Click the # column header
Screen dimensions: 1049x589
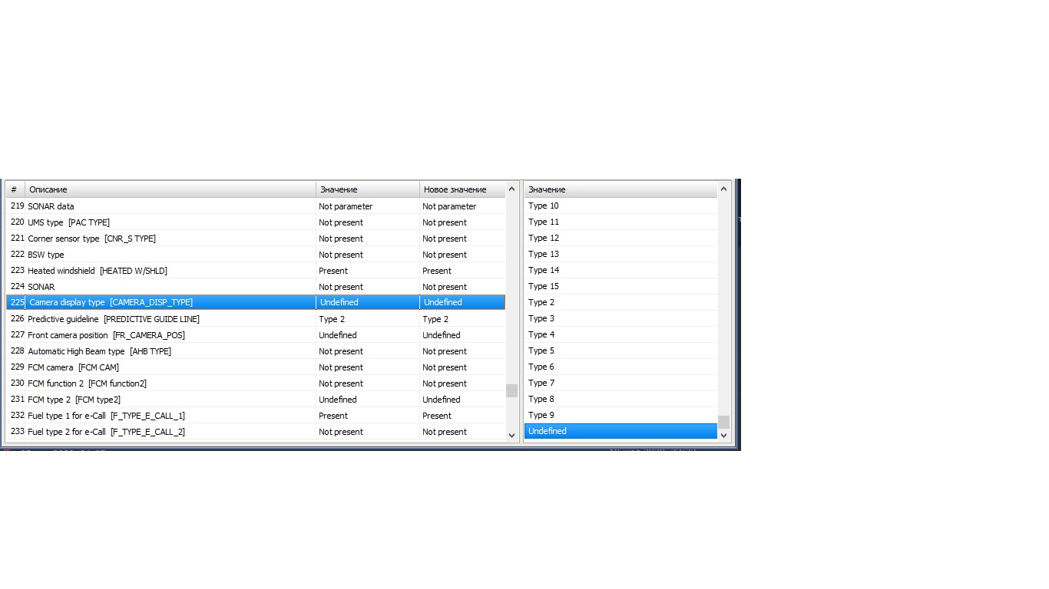click(14, 189)
